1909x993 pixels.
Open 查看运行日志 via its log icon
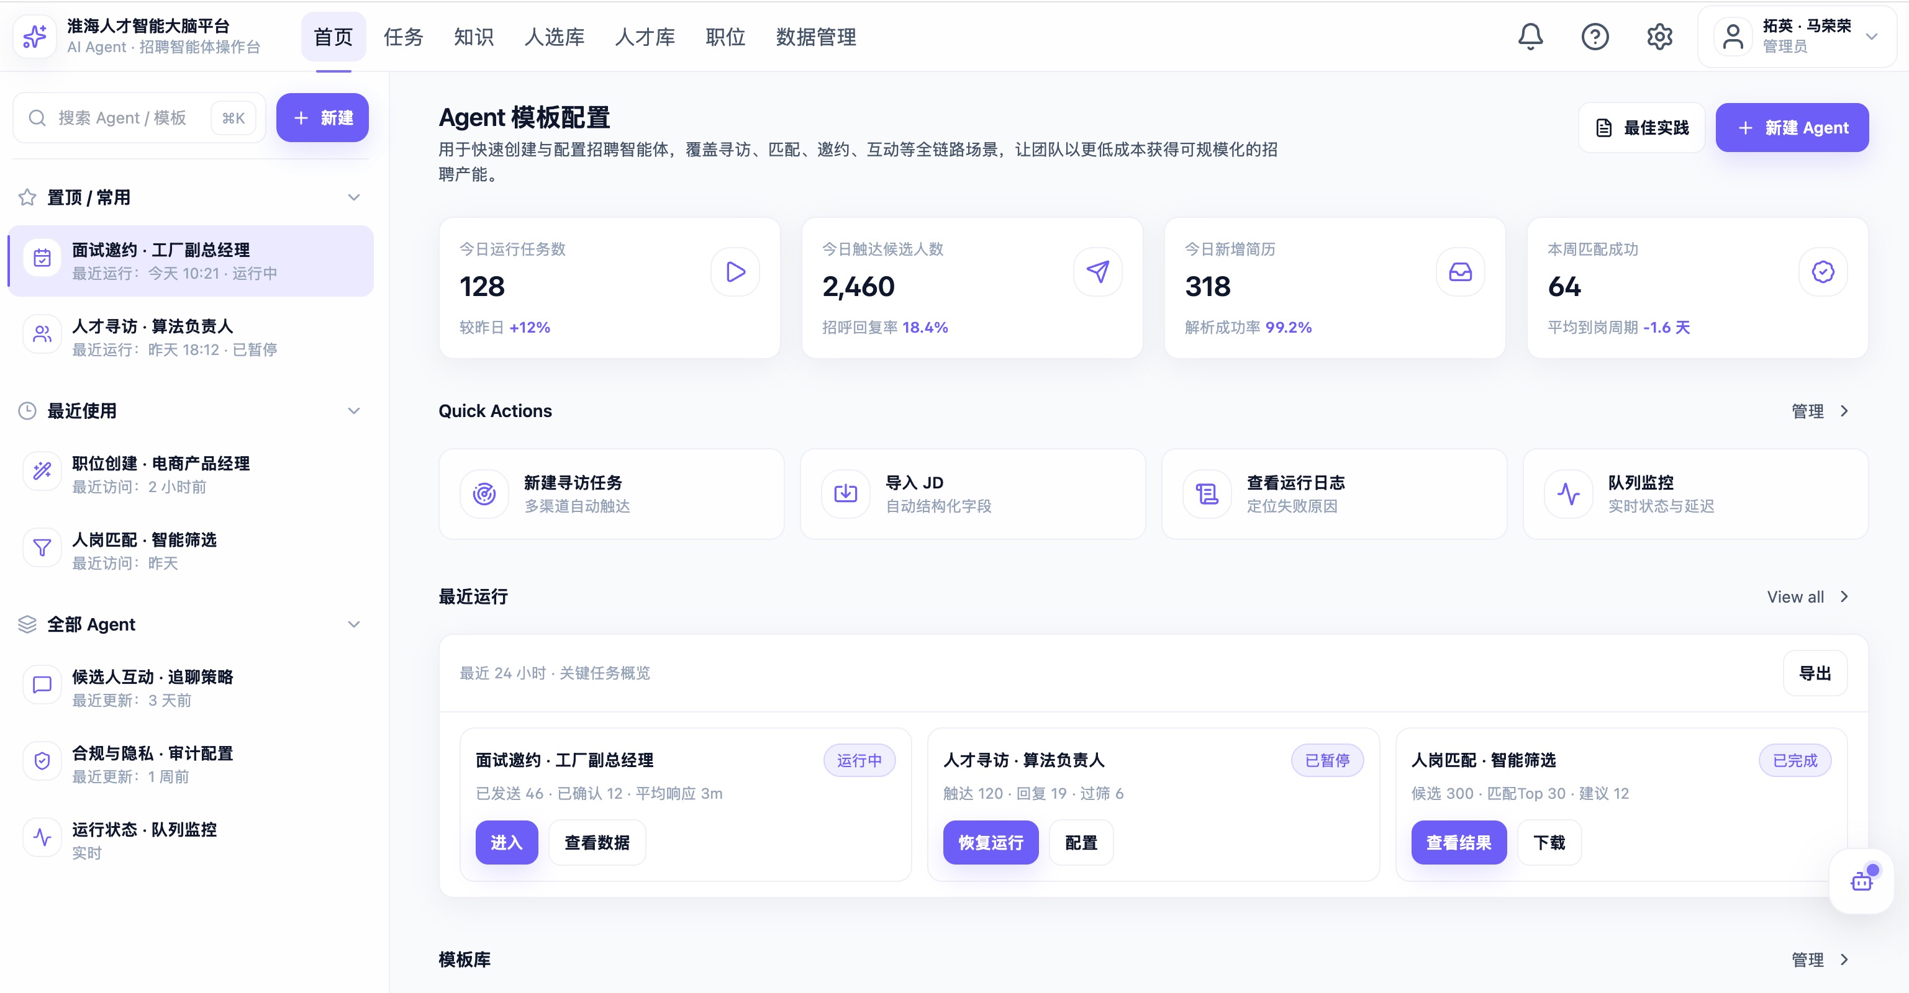tap(1206, 493)
